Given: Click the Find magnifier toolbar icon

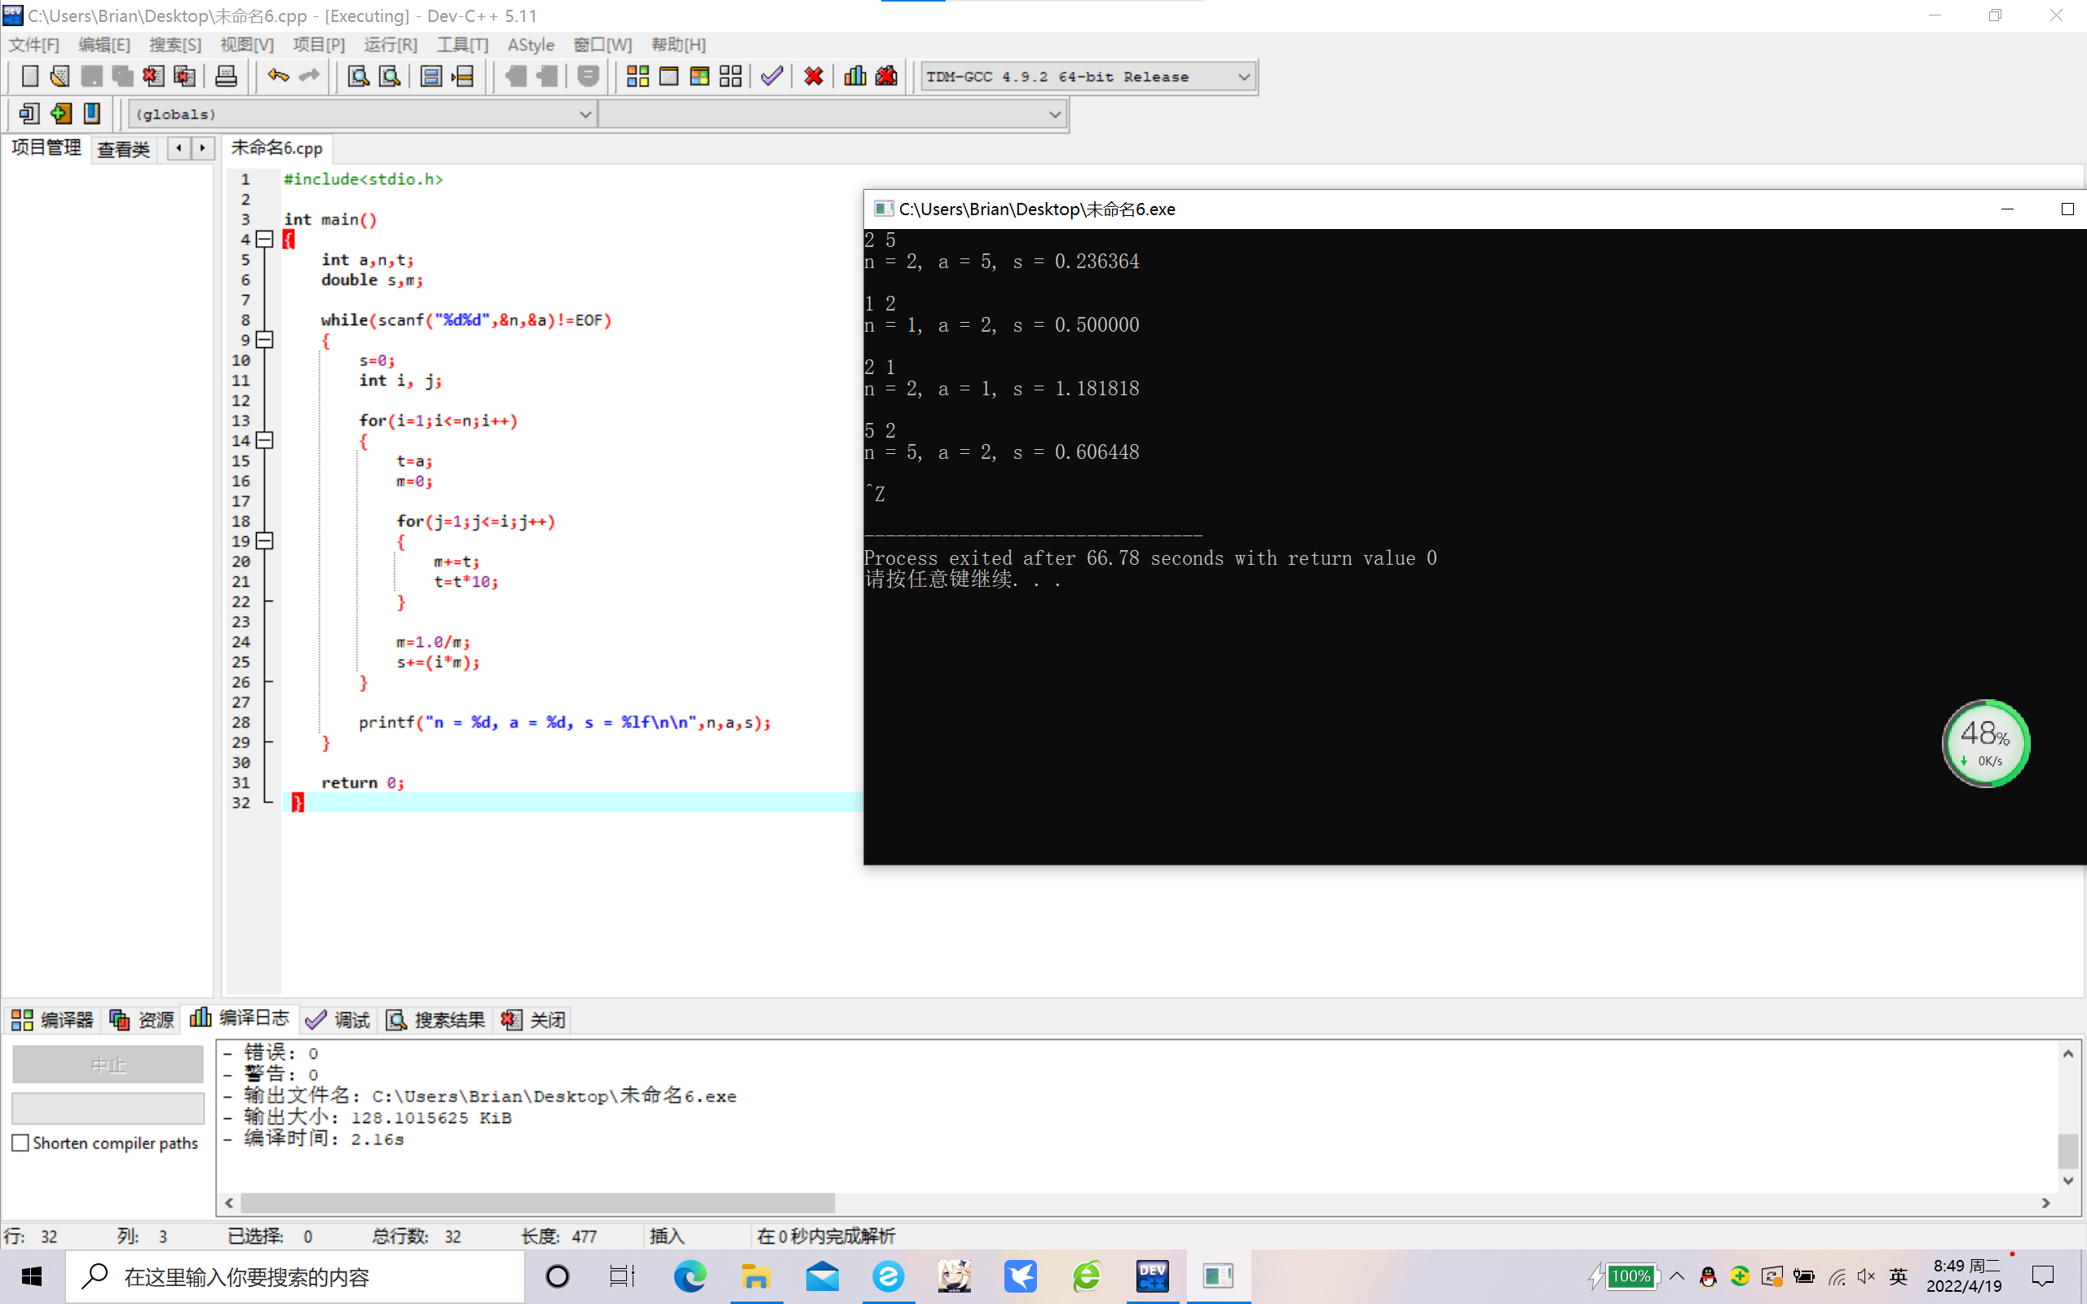Looking at the screenshot, I should pyautogui.click(x=358, y=77).
